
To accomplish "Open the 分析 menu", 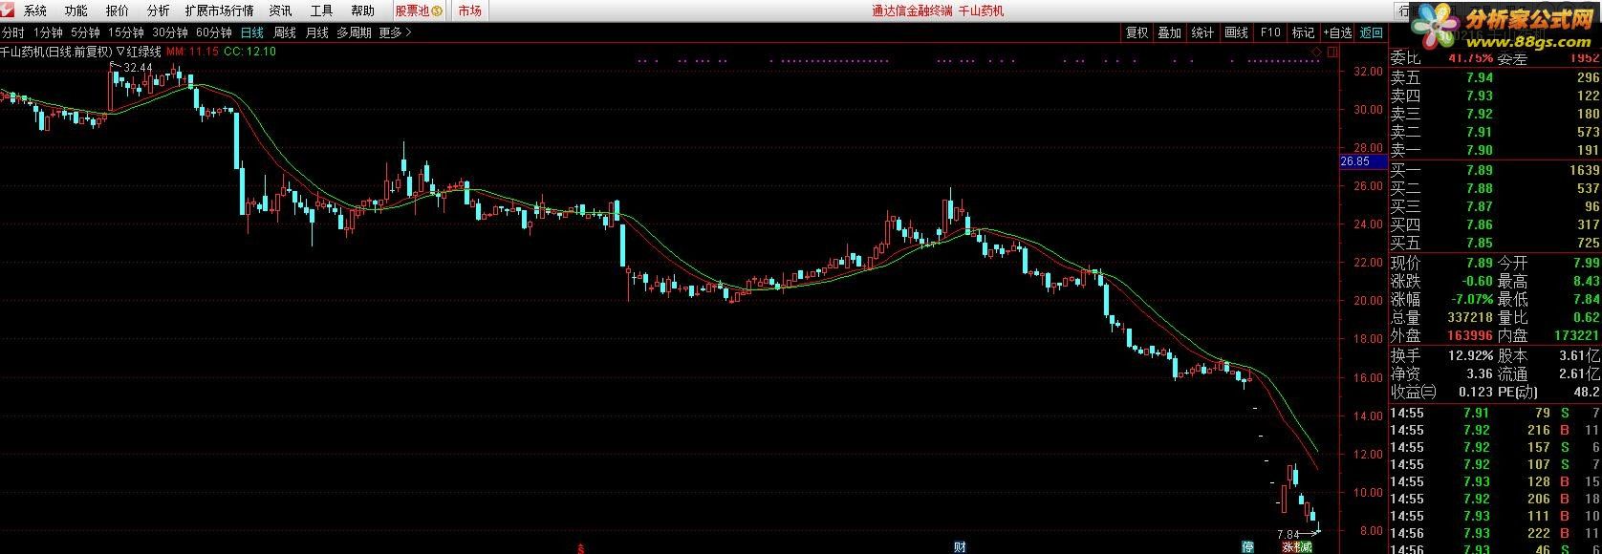I will (159, 11).
